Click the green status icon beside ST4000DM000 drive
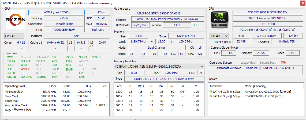Viewport: 306px width, 120px height. coord(211,96)
